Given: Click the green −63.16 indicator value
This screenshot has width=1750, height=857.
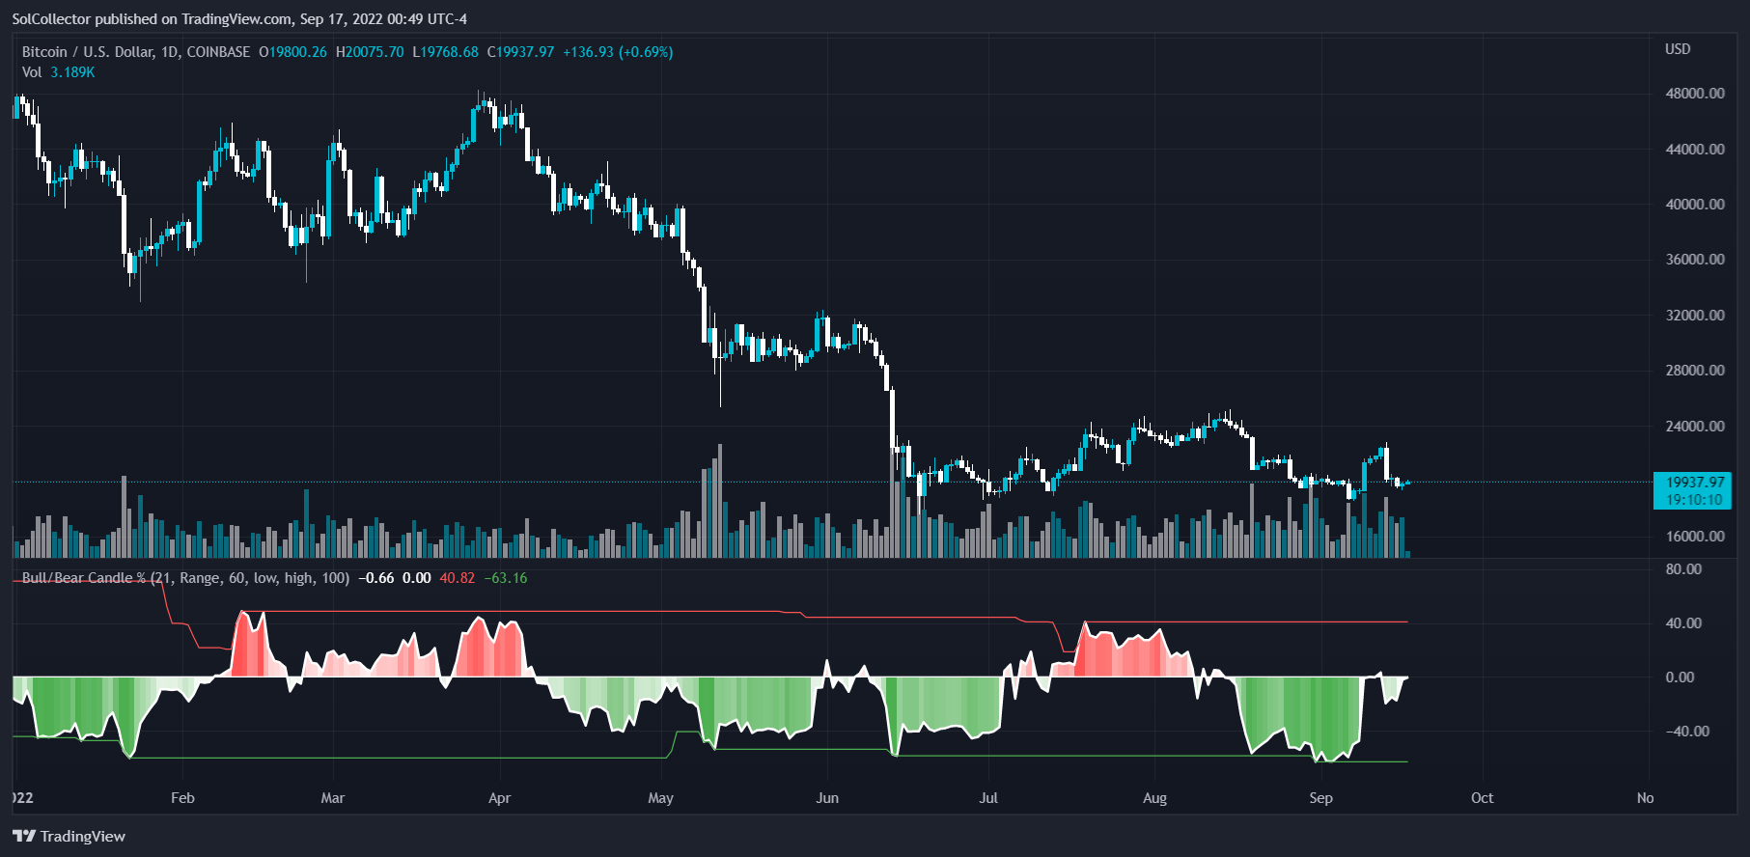Looking at the screenshot, I should click(506, 578).
